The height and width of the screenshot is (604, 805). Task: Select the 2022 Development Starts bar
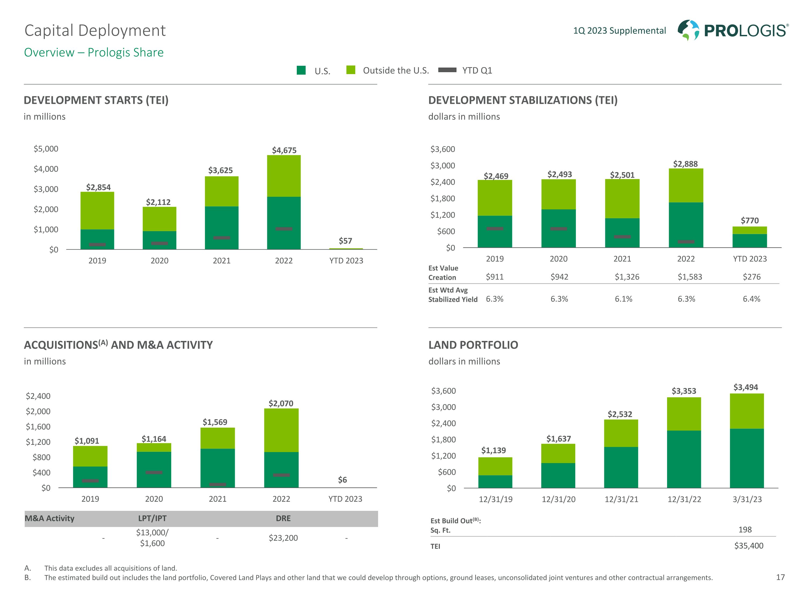click(284, 202)
